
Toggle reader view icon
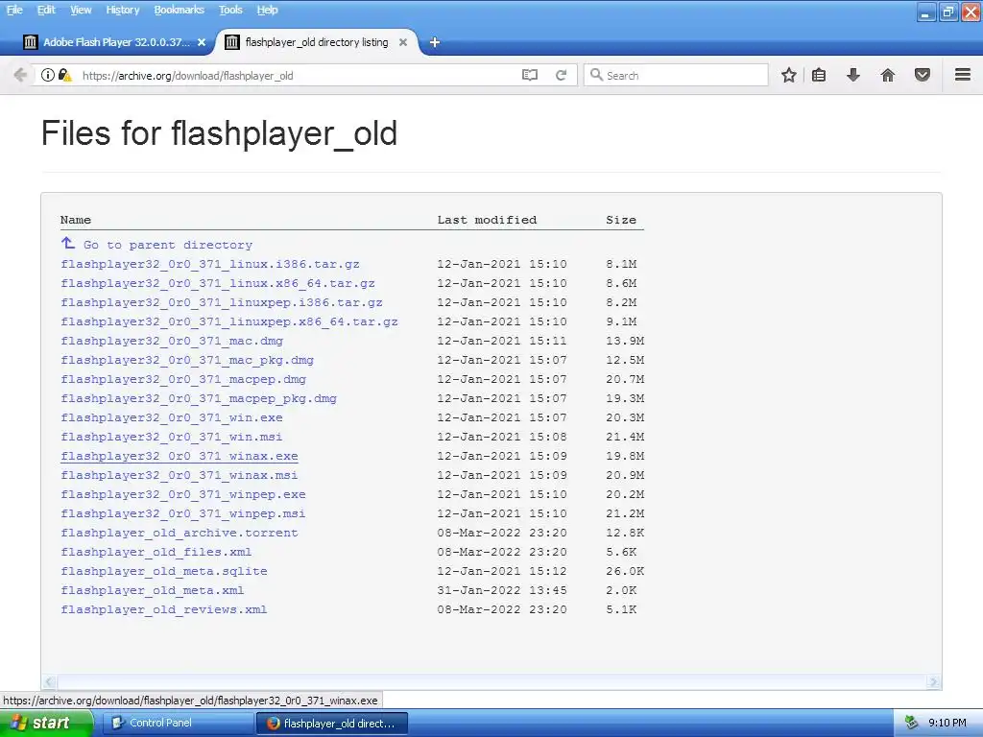coord(530,75)
